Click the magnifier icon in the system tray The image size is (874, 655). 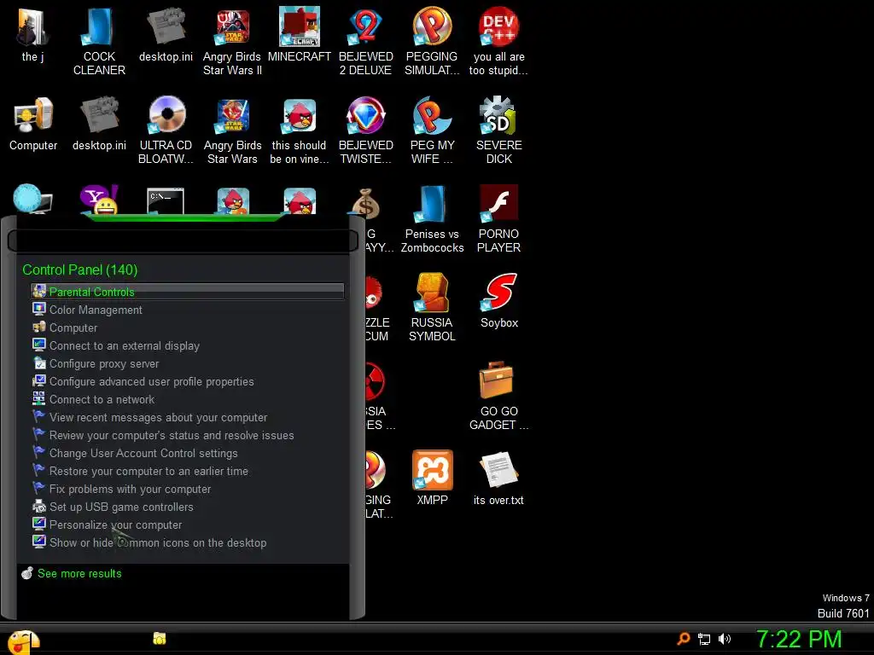coord(684,639)
